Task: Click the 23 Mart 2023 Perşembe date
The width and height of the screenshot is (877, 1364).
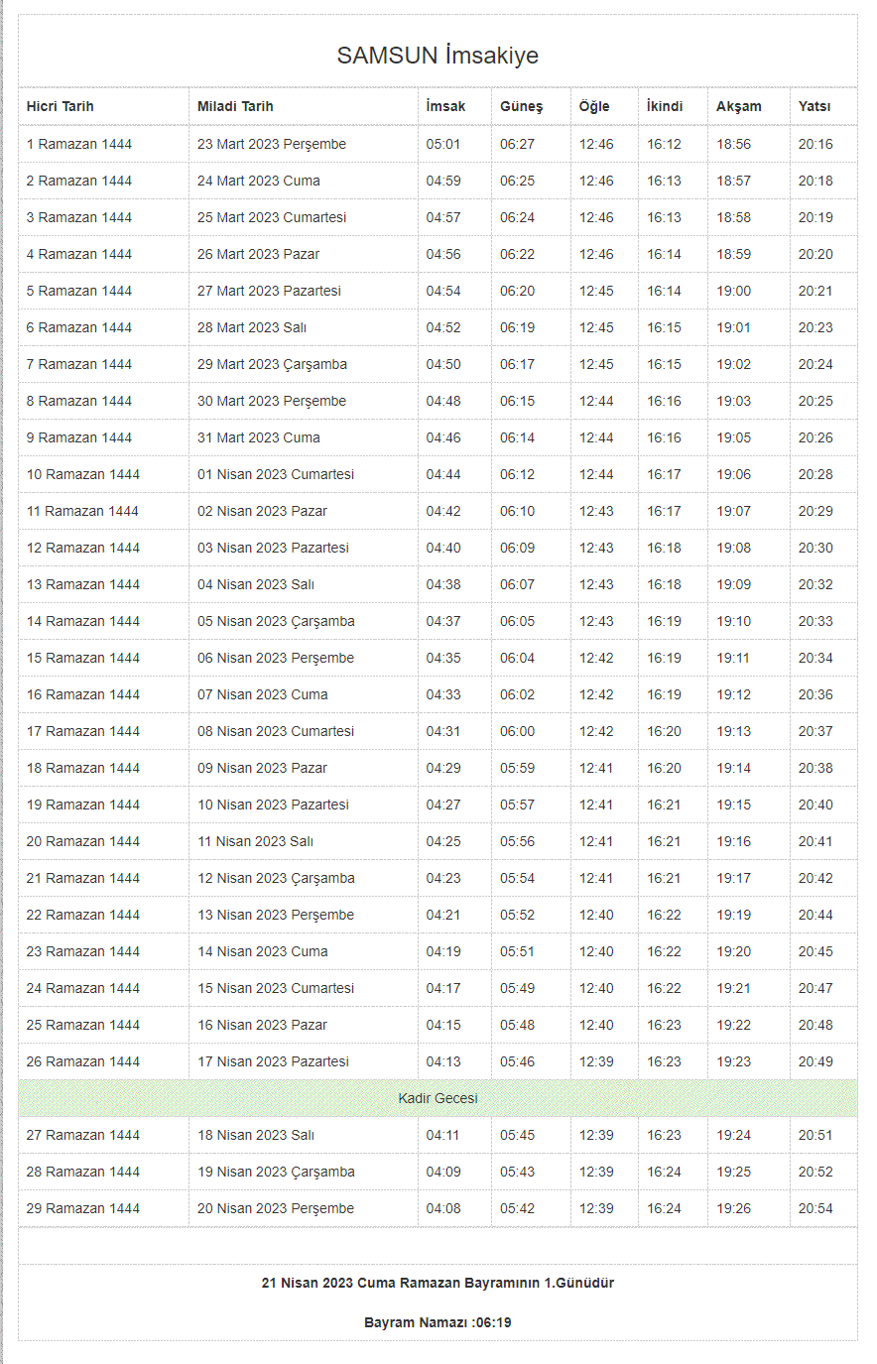Action: 272,144
